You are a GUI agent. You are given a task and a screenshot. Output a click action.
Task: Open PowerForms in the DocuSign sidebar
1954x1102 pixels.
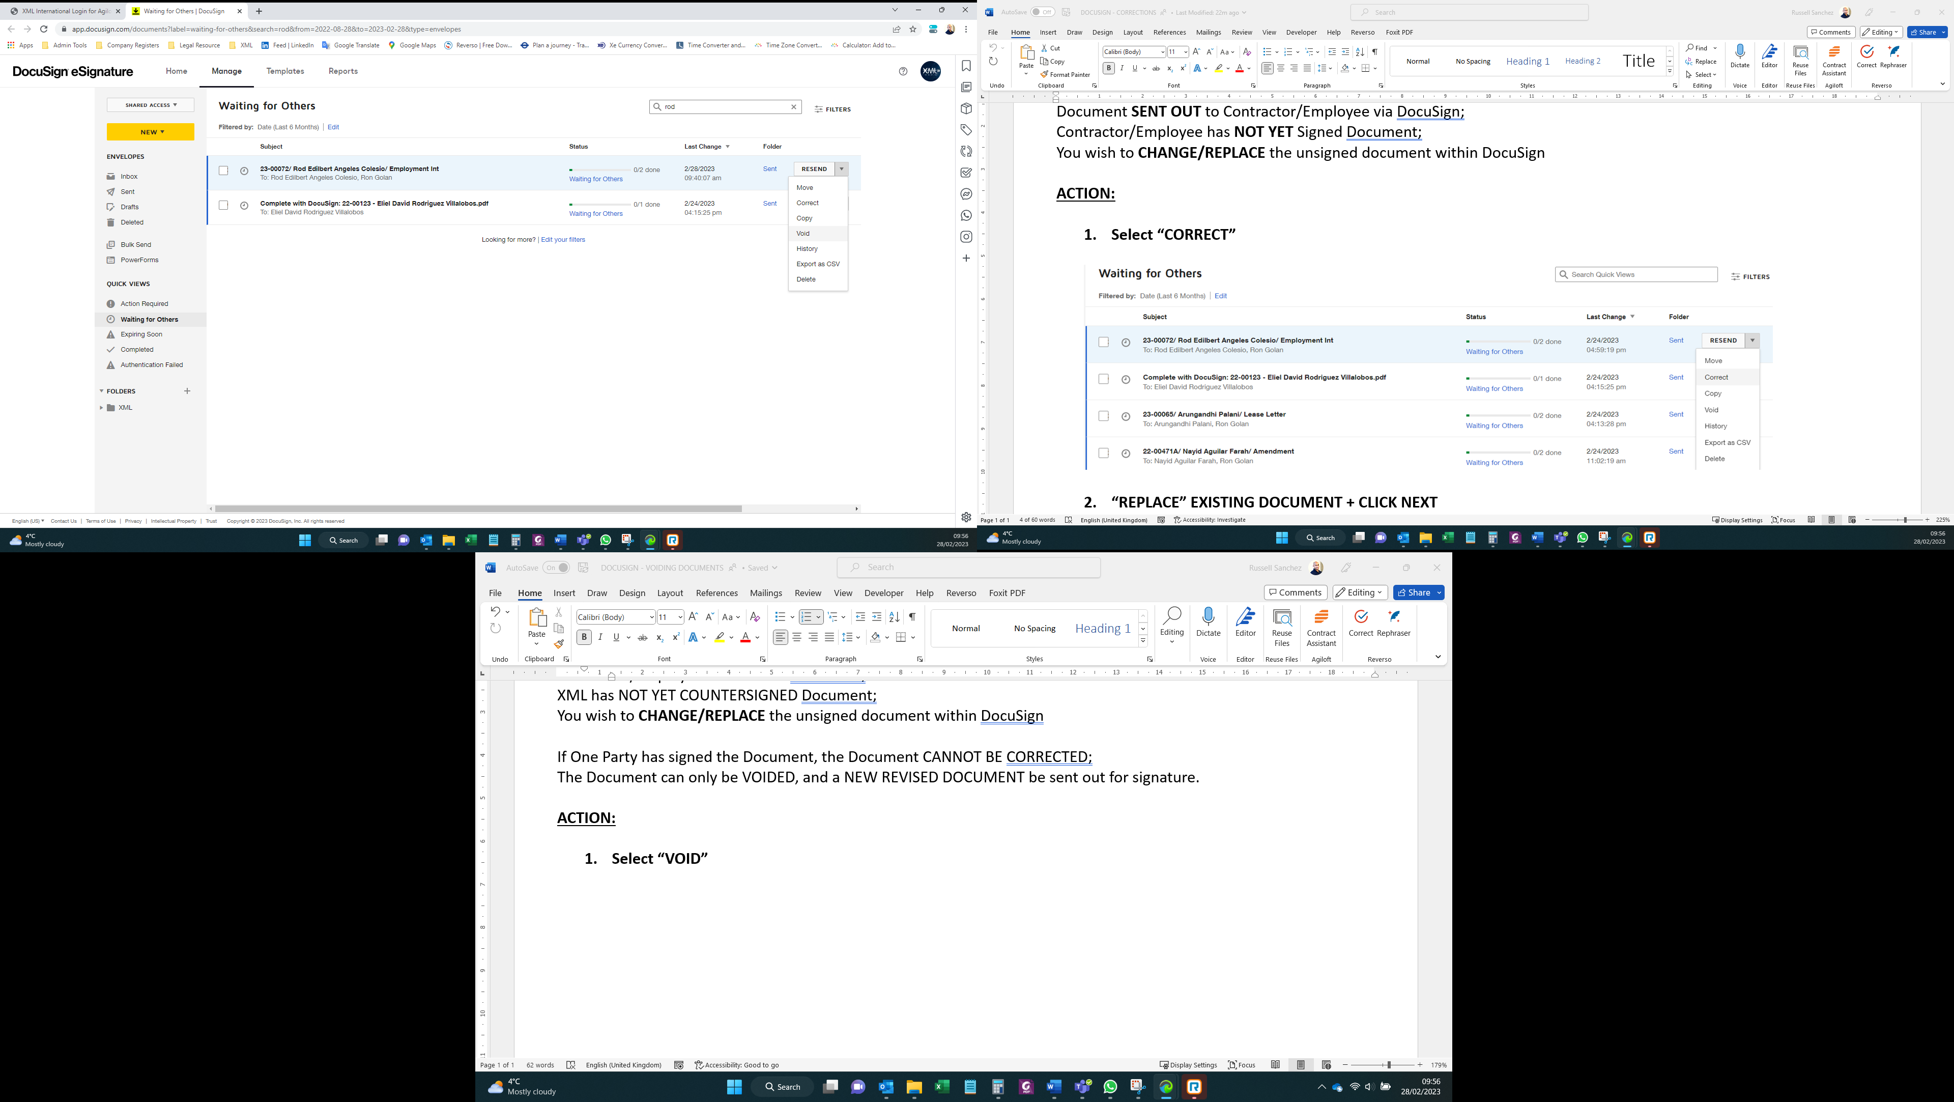pyautogui.click(x=139, y=260)
